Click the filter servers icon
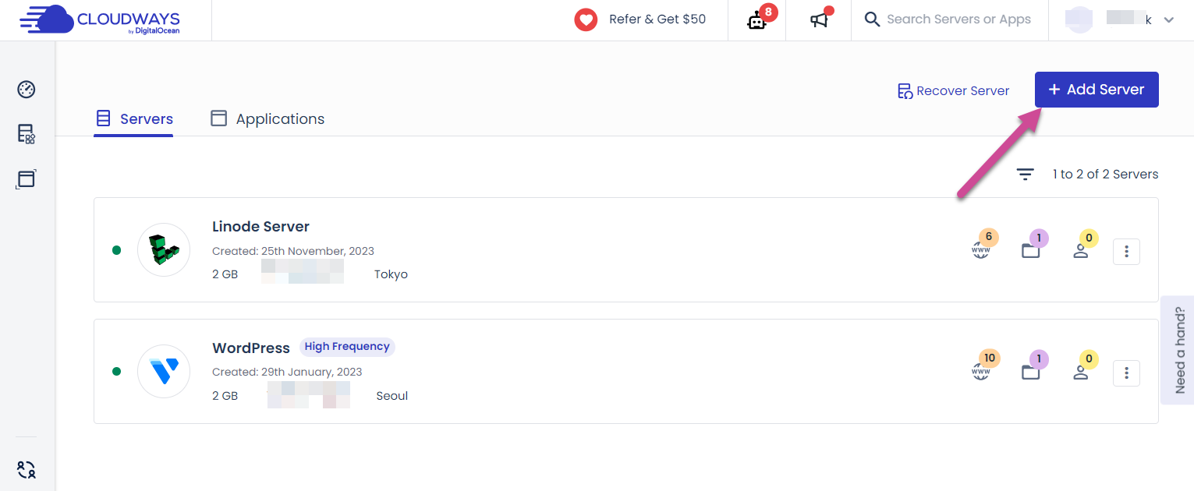 [1025, 175]
